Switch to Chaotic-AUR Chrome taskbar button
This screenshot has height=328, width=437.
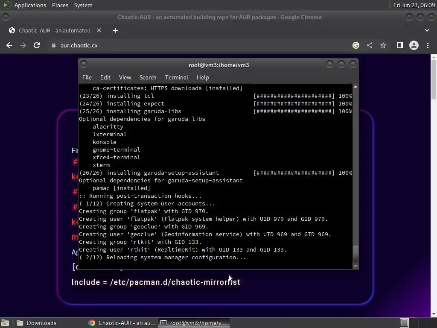click(122, 323)
